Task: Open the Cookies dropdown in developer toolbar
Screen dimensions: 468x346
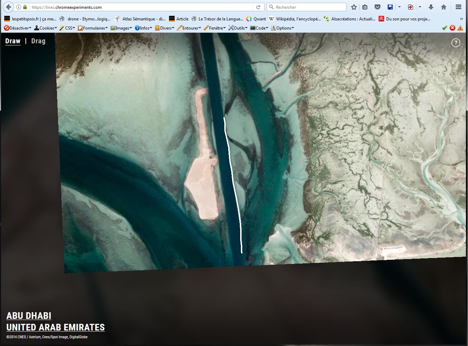Action: pos(46,28)
